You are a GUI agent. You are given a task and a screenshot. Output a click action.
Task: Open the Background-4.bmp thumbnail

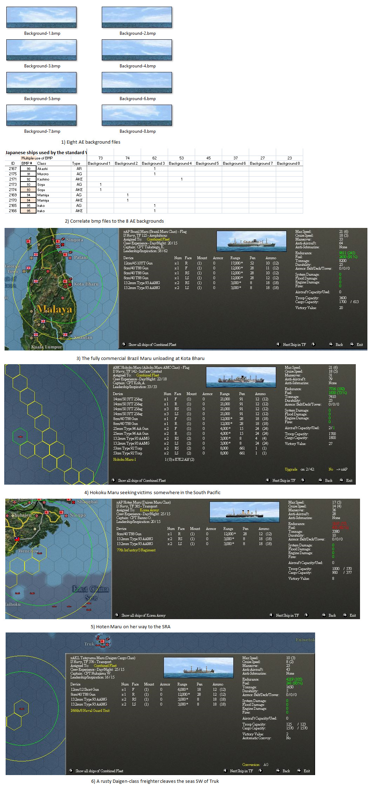click(x=137, y=50)
